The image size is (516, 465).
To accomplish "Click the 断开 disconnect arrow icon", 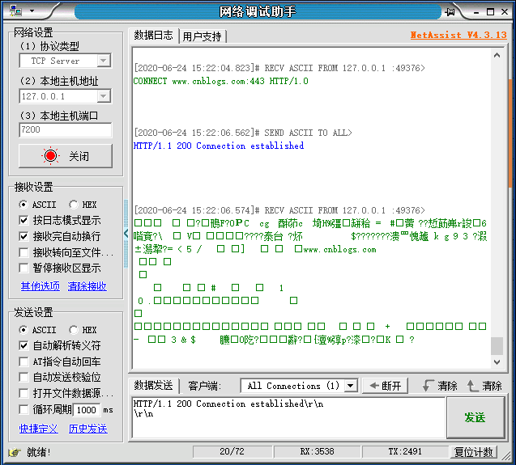I will click(374, 386).
